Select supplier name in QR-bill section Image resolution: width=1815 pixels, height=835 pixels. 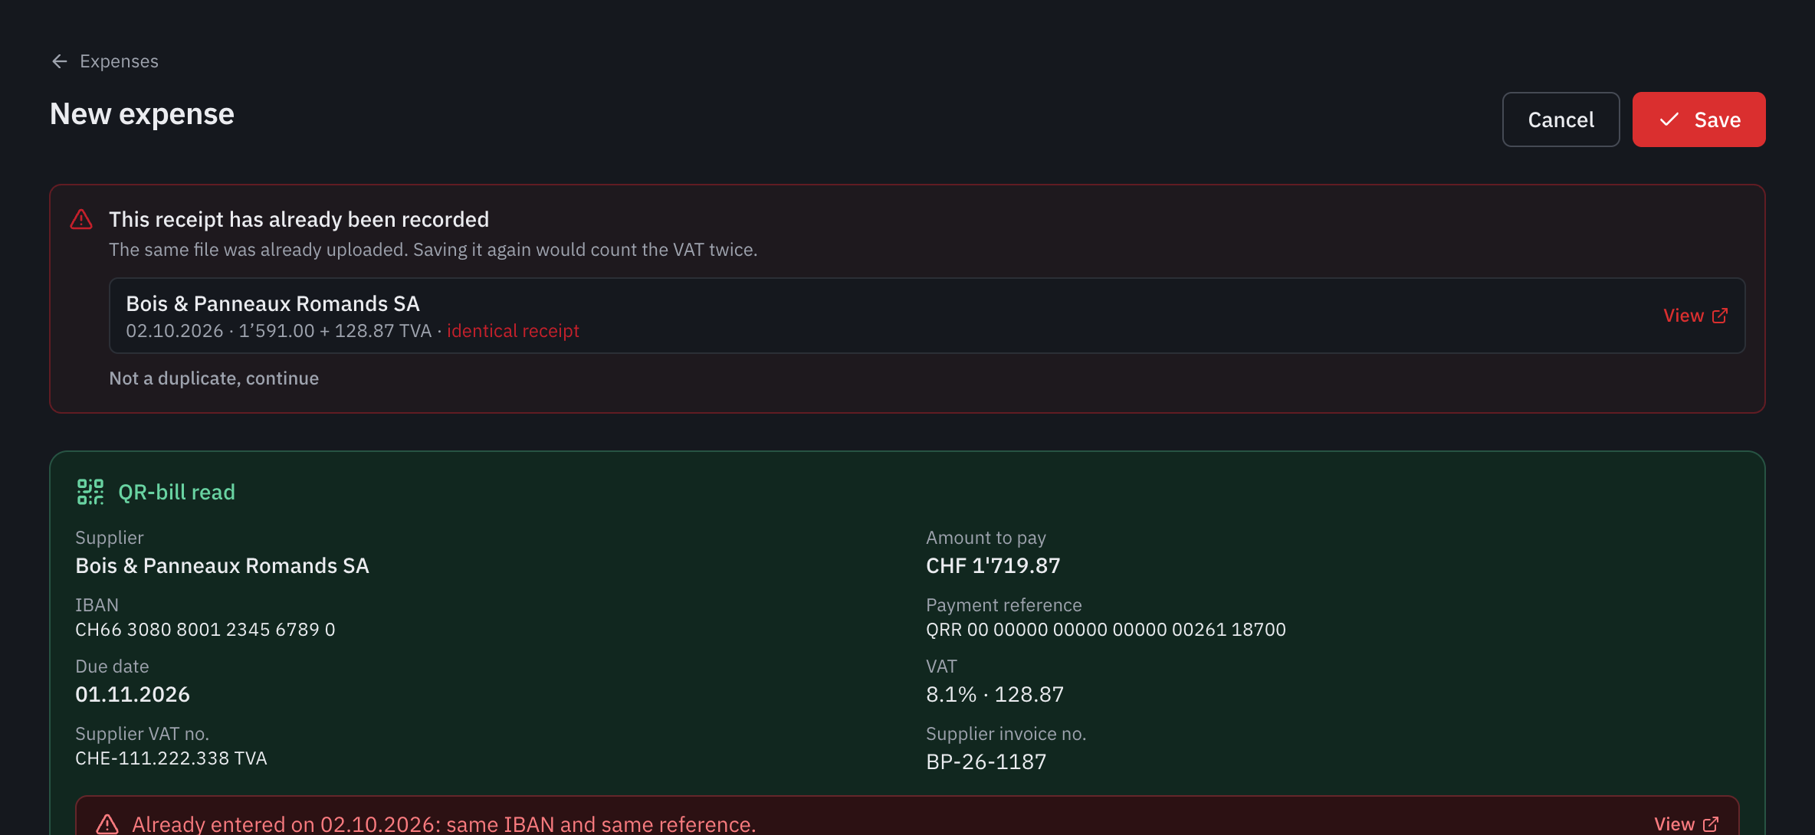(x=222, y=565)
